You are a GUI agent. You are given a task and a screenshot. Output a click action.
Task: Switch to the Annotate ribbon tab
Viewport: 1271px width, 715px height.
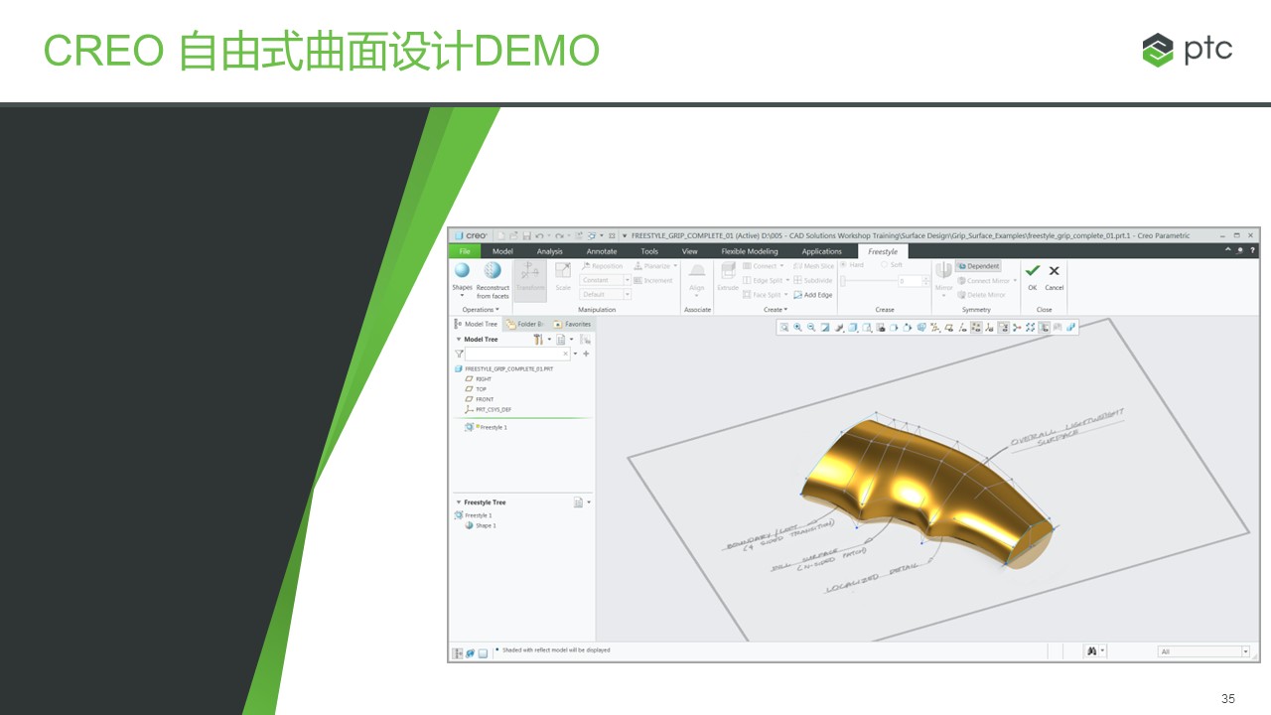[601, 251]
